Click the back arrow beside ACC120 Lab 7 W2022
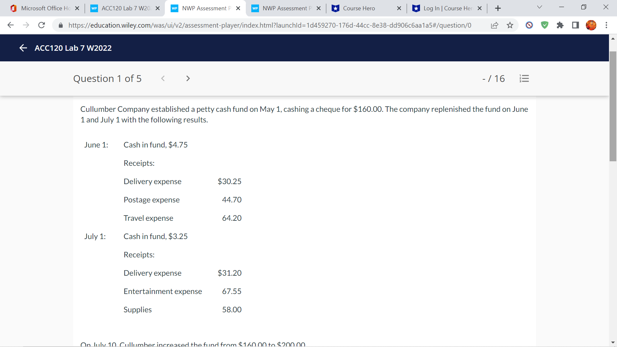Viewport: 617px width, 347px height. coord(23,48)
